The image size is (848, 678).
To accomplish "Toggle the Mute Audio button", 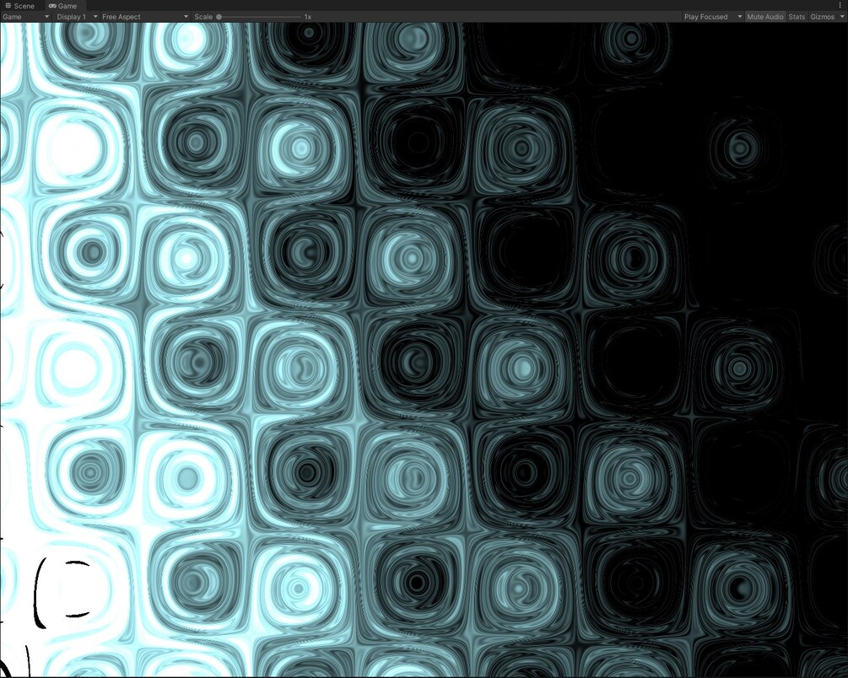I will 764,17.
